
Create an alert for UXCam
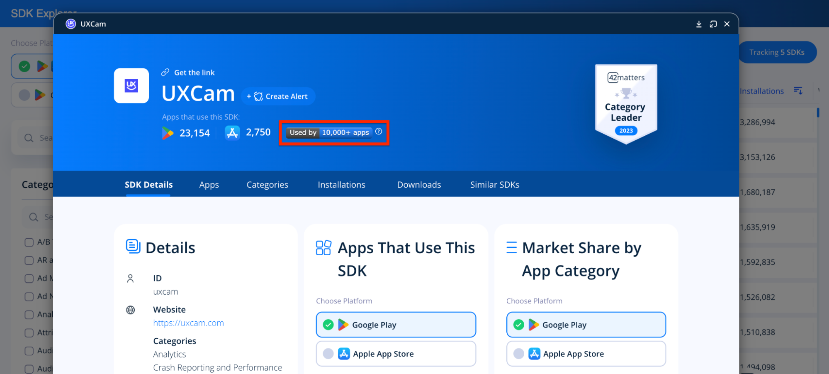[x=277, y=96]
